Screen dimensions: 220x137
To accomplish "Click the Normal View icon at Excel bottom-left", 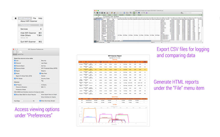I will [95, 42].
